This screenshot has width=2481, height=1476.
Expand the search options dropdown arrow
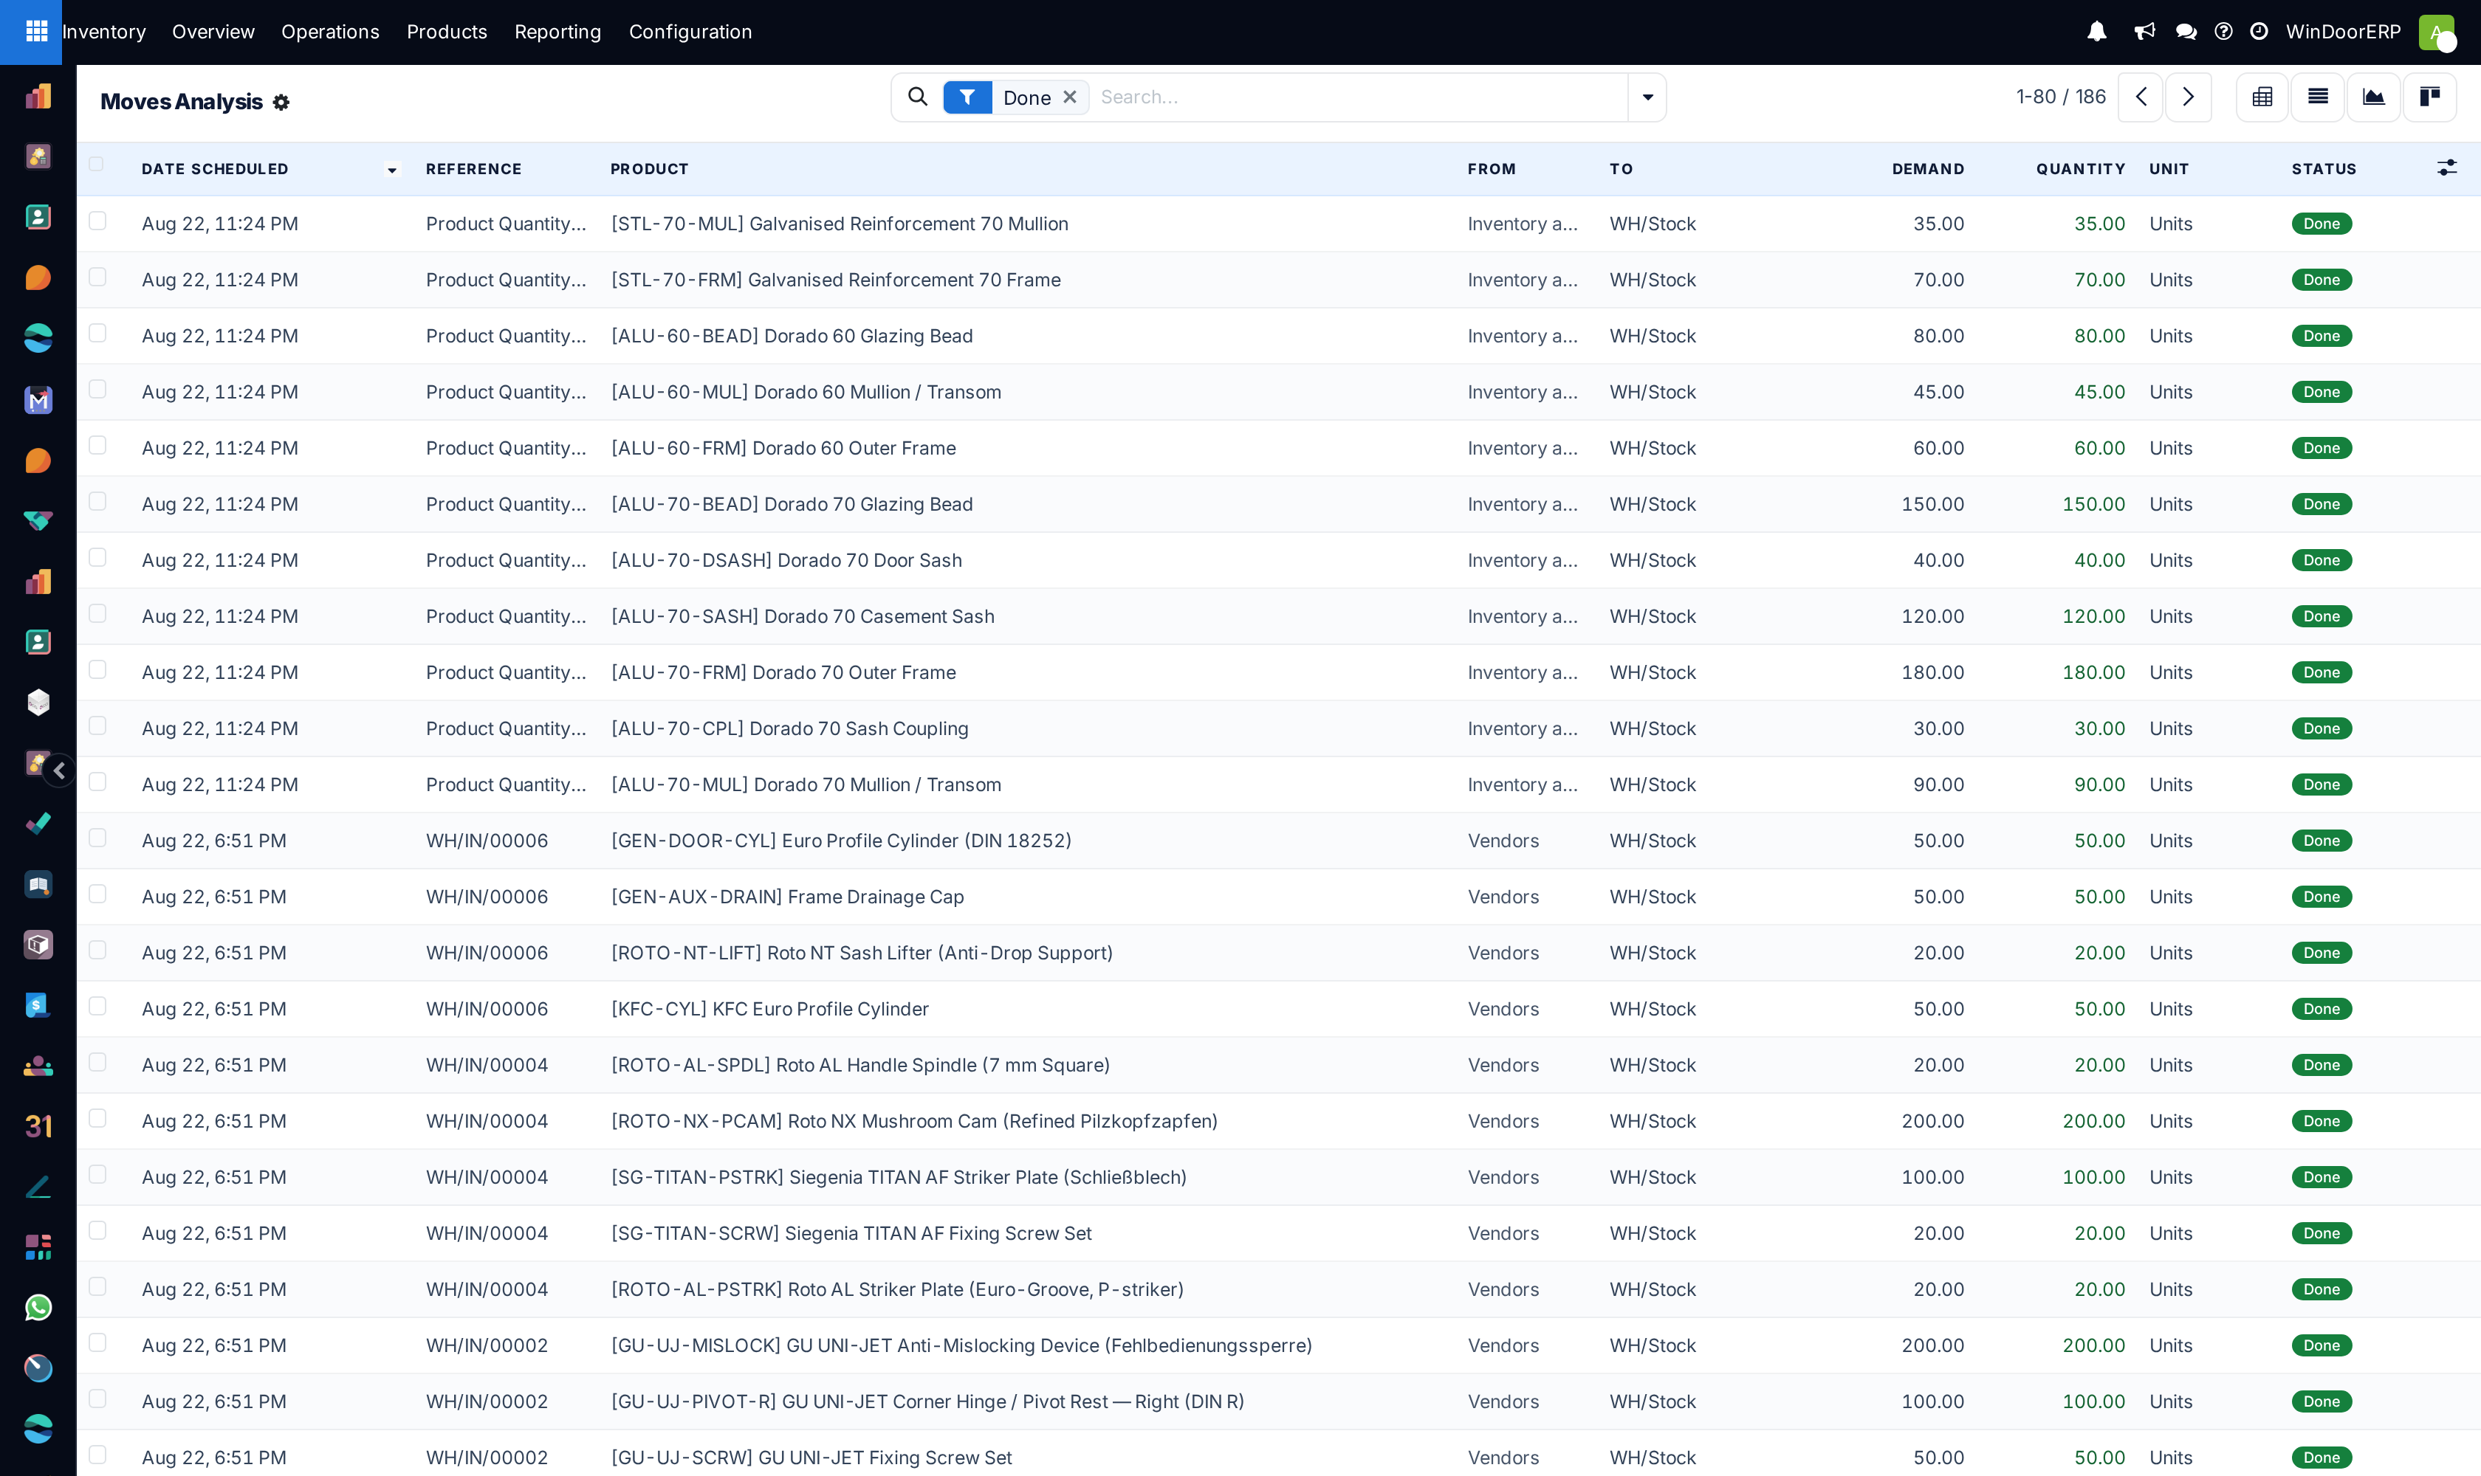tap(1647, 97)
